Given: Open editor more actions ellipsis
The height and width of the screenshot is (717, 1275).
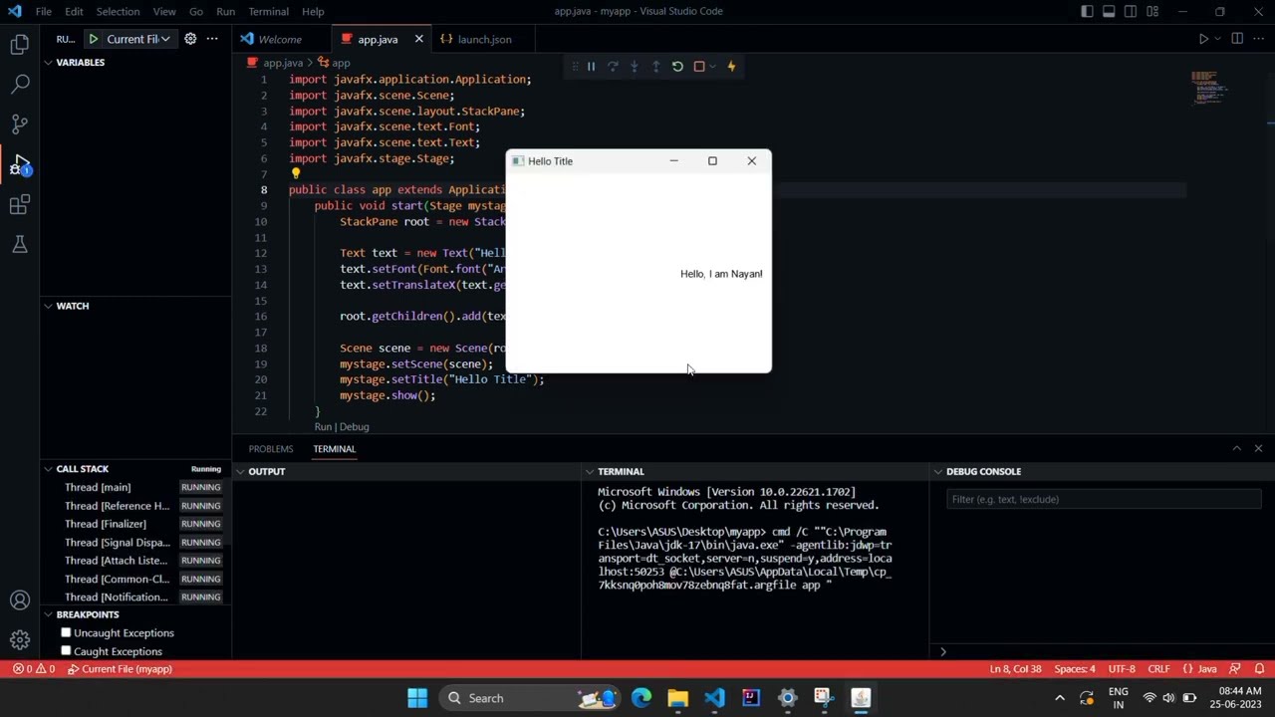Looking at the screenshot, I should point(1259,39).
